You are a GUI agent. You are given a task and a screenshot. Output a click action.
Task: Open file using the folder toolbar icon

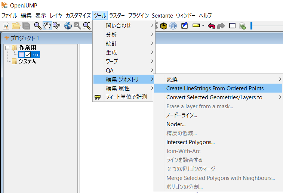click(x=16, y=26)
